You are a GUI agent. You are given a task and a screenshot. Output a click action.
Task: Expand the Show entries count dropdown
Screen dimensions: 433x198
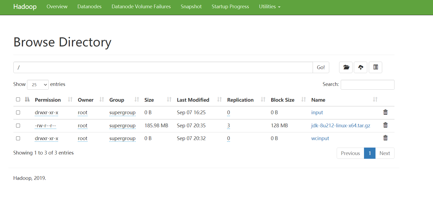pyautogui.click(x=38, y=85)
